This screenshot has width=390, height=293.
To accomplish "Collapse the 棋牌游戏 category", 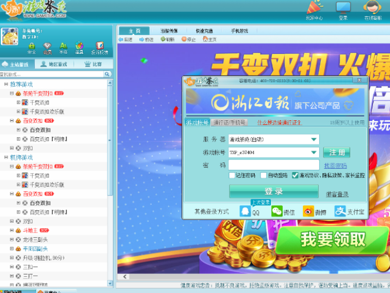I will 6,157.
